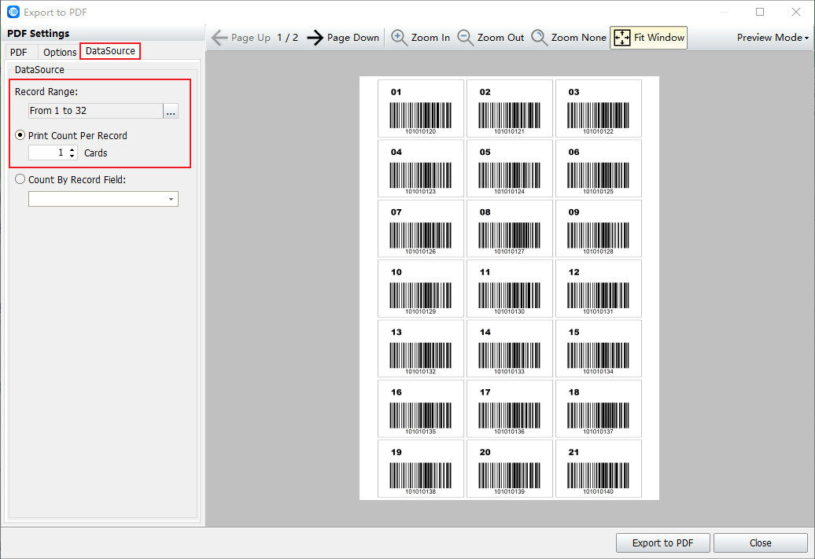Viewport: 815px width, 559px height.
Task: Expand the Count By Record Field dropdown
Action: tap(171, 199)
